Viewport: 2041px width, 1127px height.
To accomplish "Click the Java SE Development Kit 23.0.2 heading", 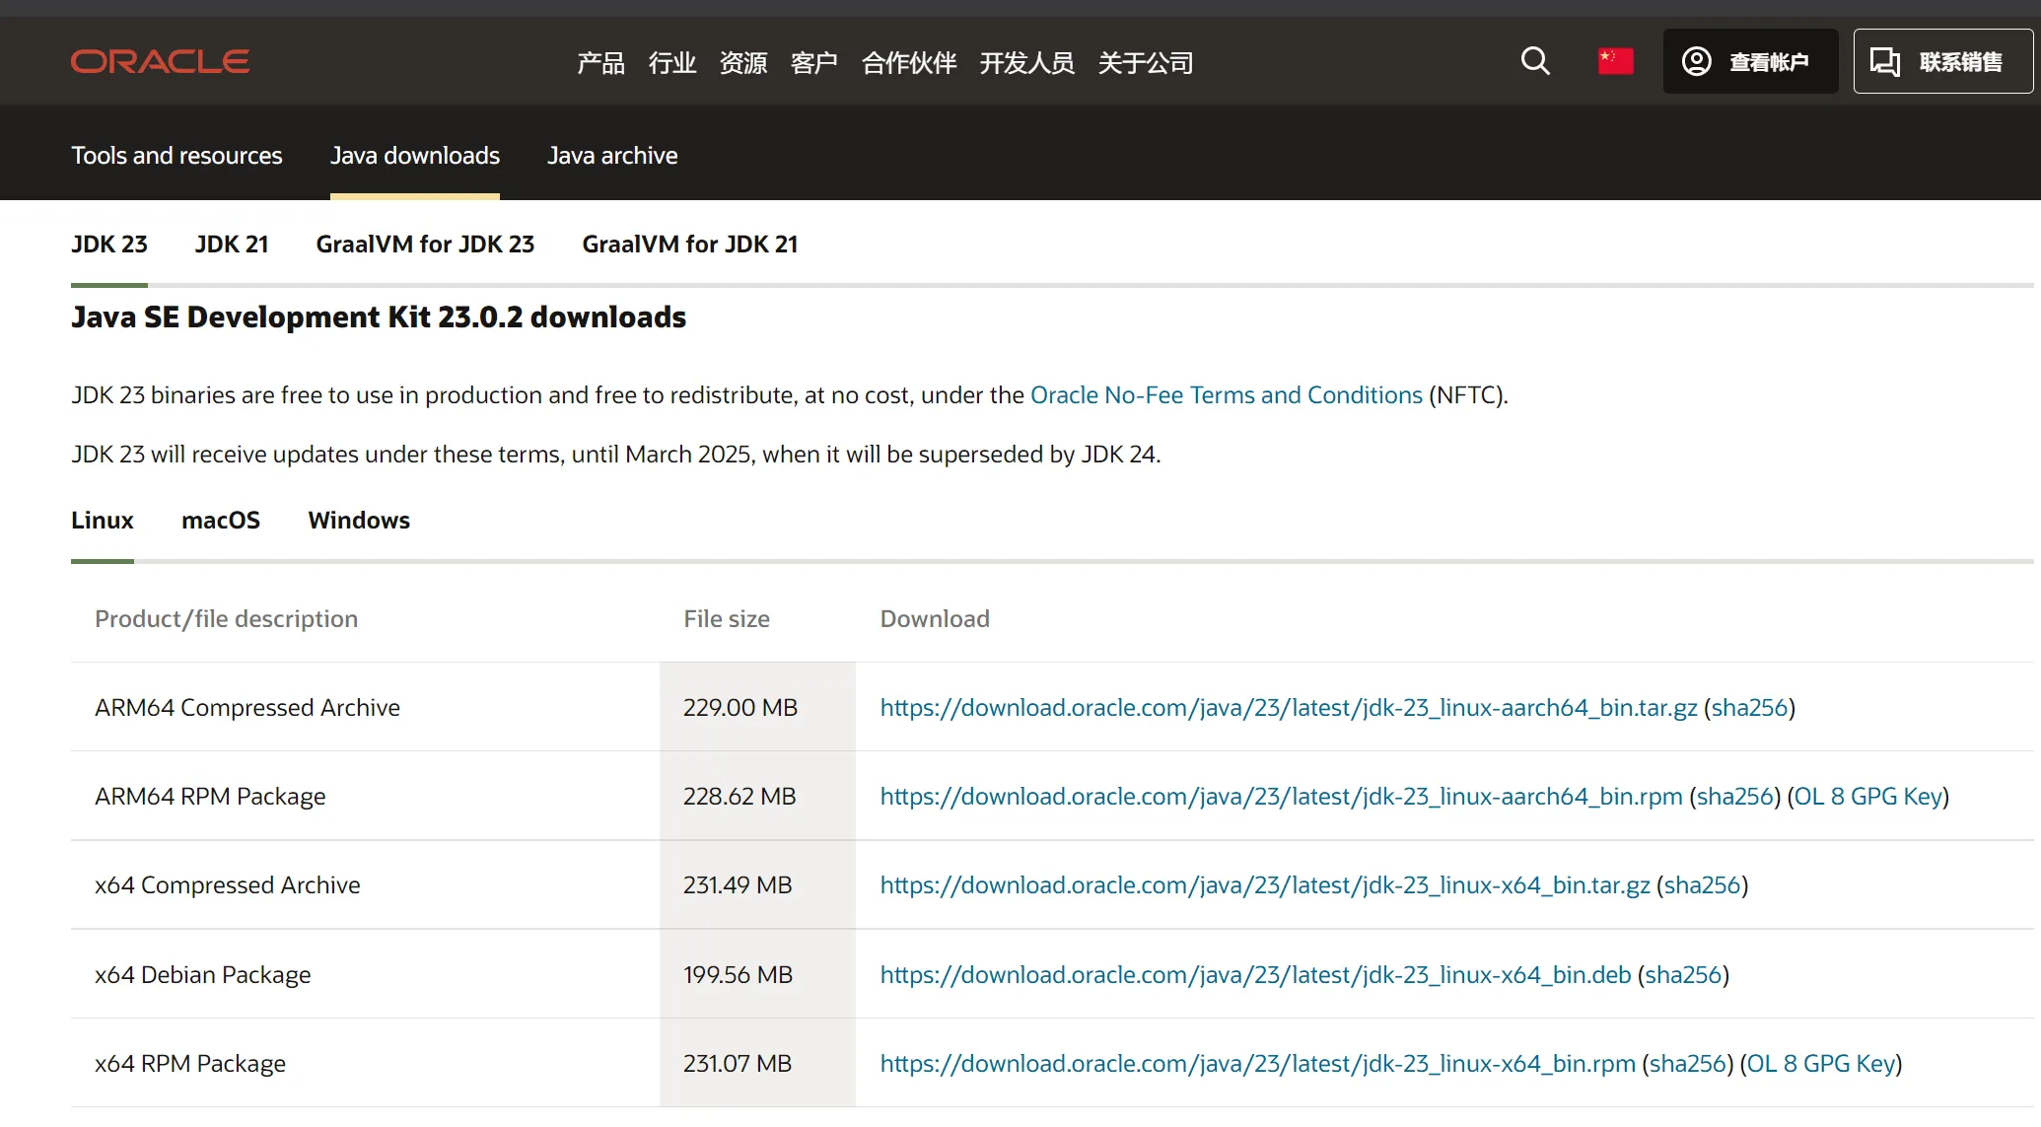I will pyautogui.click(x=379, y=317).
